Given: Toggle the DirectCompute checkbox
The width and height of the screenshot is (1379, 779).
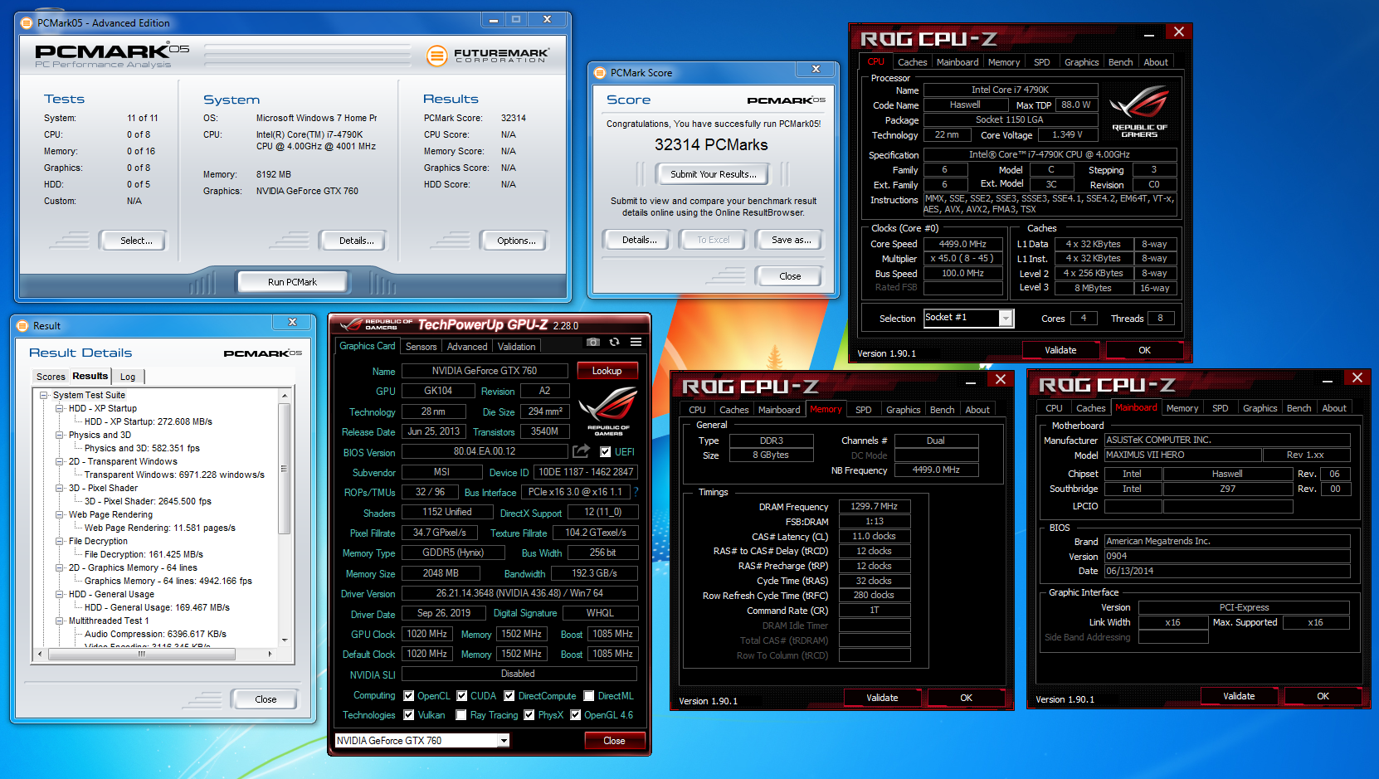Looking at the screenshot, I should point(509,696).
